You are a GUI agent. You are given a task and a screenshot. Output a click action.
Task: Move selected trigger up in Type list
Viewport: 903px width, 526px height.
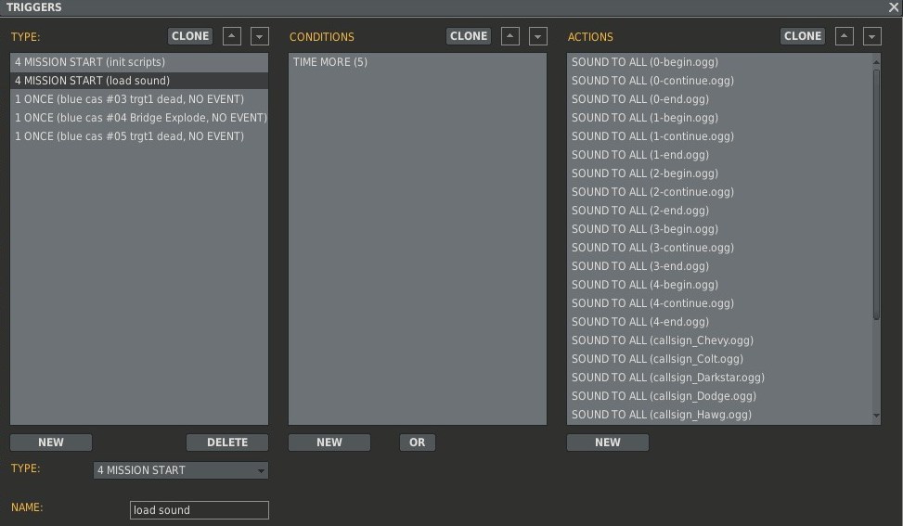(231, 36)
